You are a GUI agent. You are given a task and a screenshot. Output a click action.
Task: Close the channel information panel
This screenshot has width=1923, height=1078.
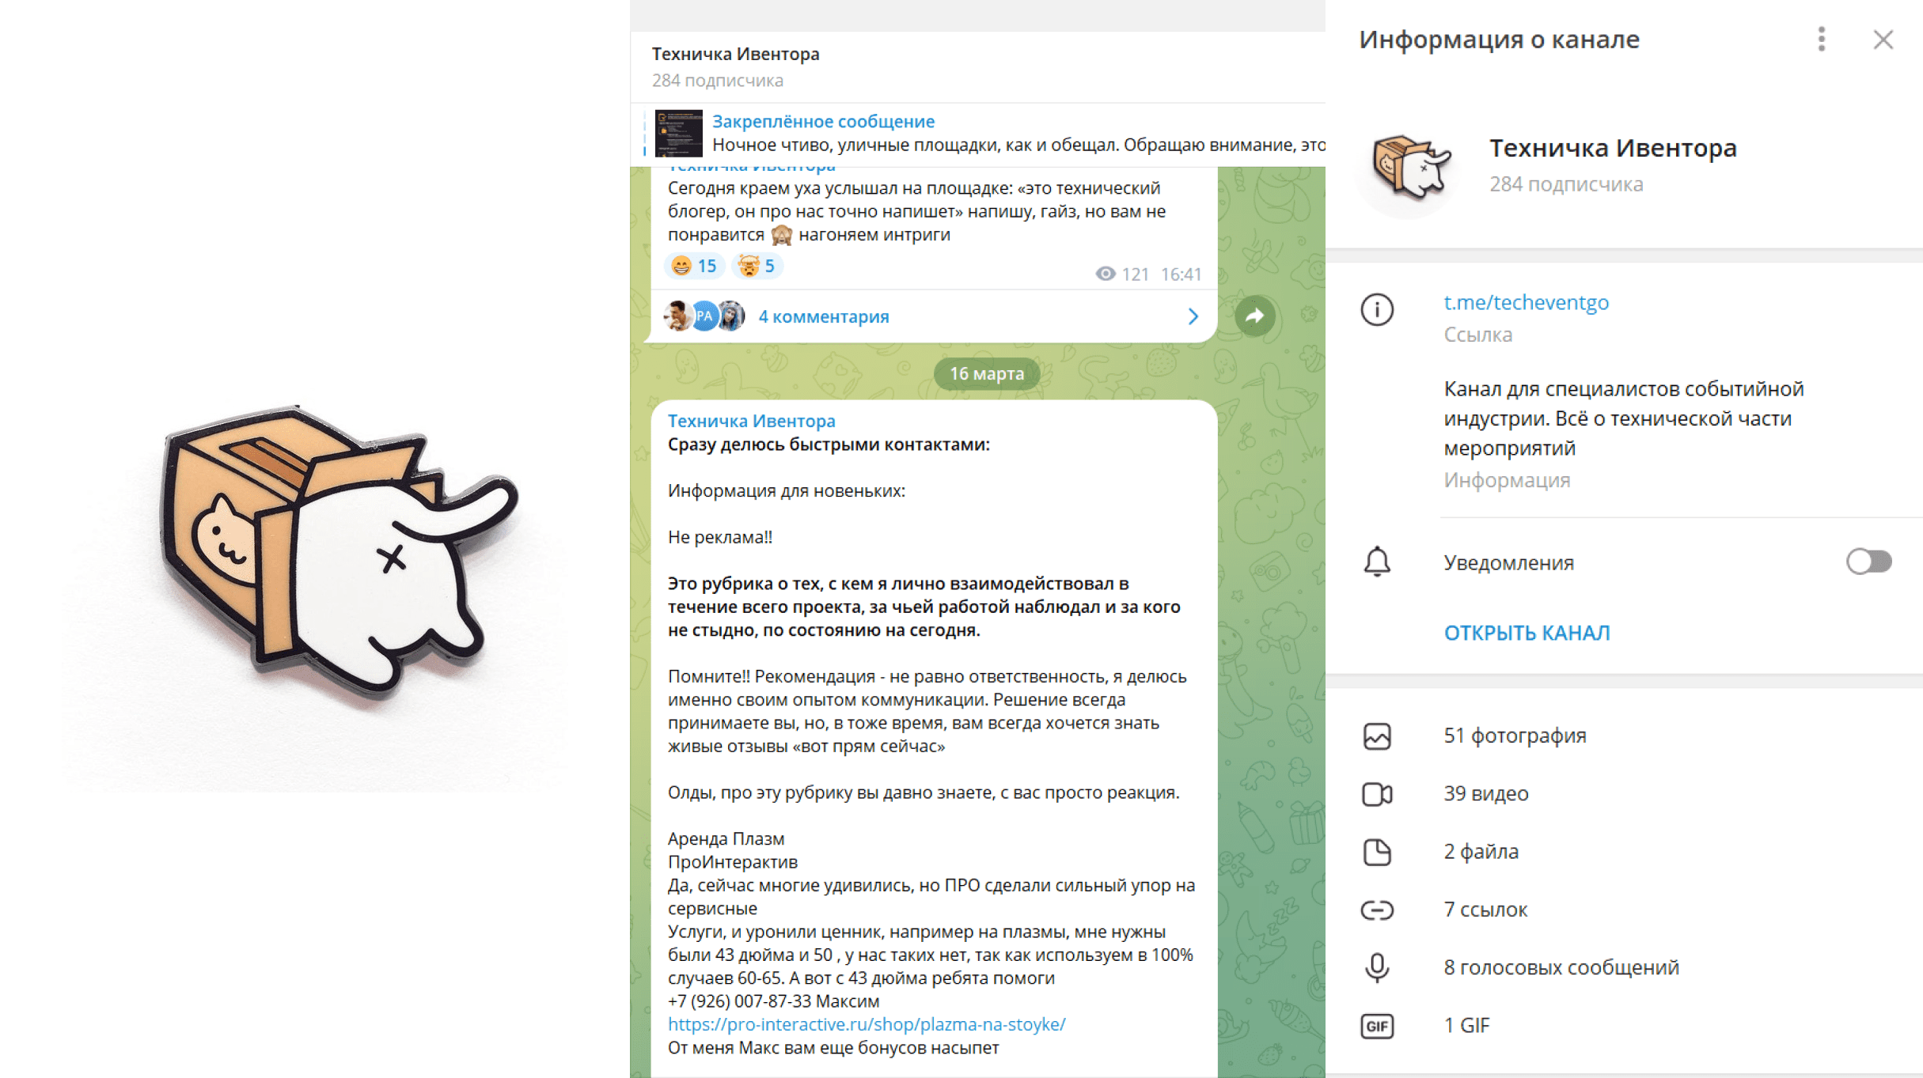tap(1883, 39)
